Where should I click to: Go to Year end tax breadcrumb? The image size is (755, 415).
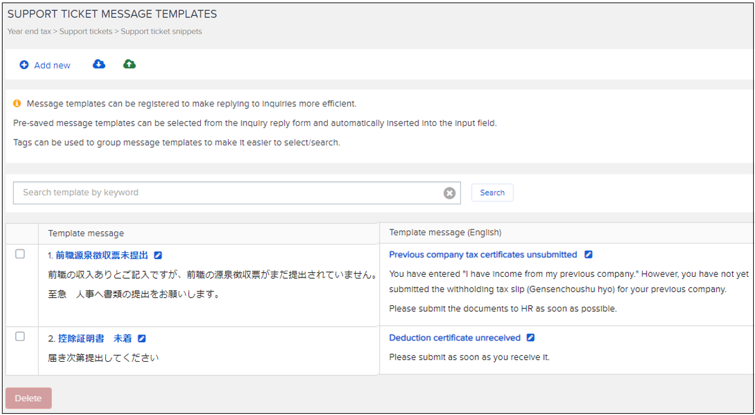[x=29, y=31]
